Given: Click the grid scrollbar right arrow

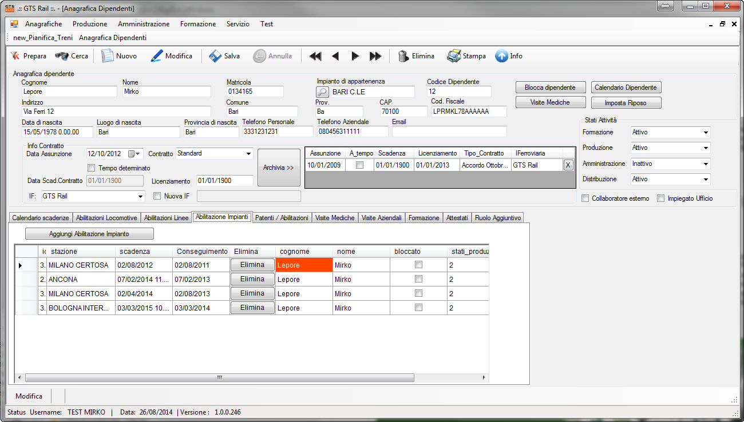Looking at the screenshot, I should (x=485, y=378).
